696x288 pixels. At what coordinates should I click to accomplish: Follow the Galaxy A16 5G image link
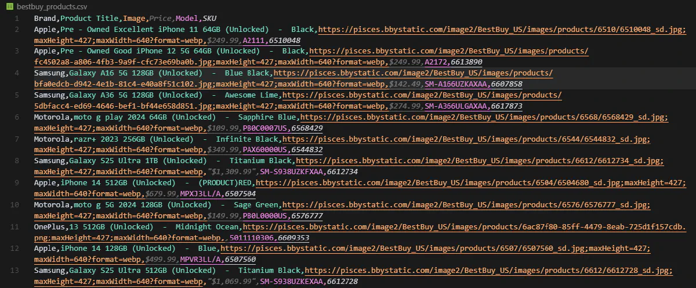click(x=413, y=74)
